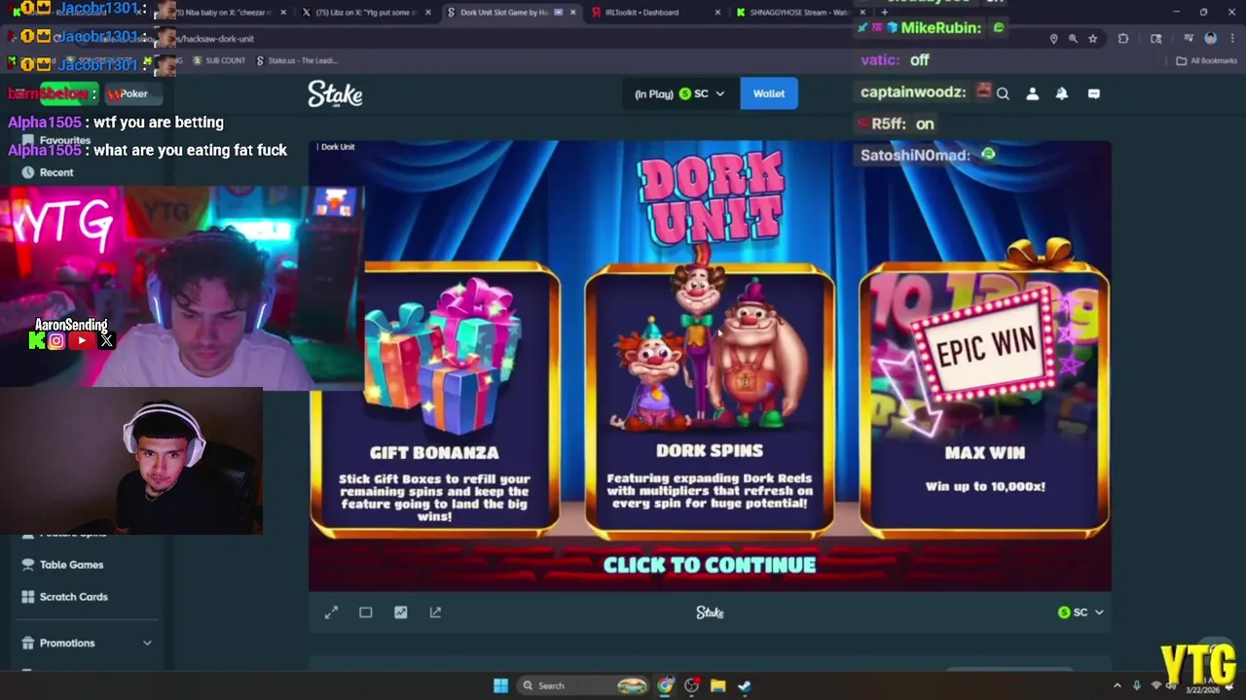This screenshot has width=1246, height=700.
Task: Close the IRLToolkit Dashboard tab
Action: pos(717,13)
